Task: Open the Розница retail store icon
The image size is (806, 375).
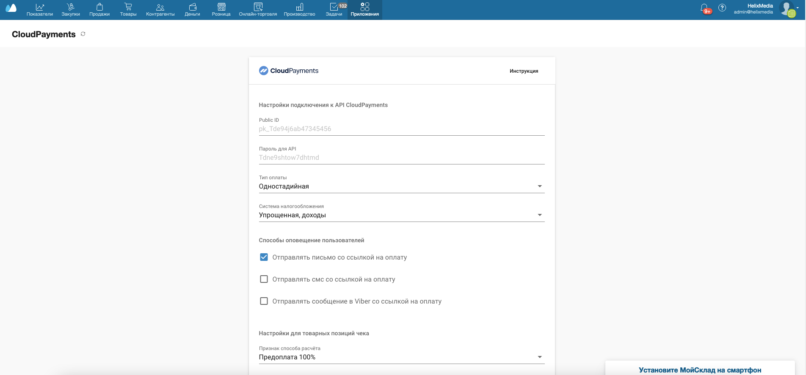Action: click(221, 7)
